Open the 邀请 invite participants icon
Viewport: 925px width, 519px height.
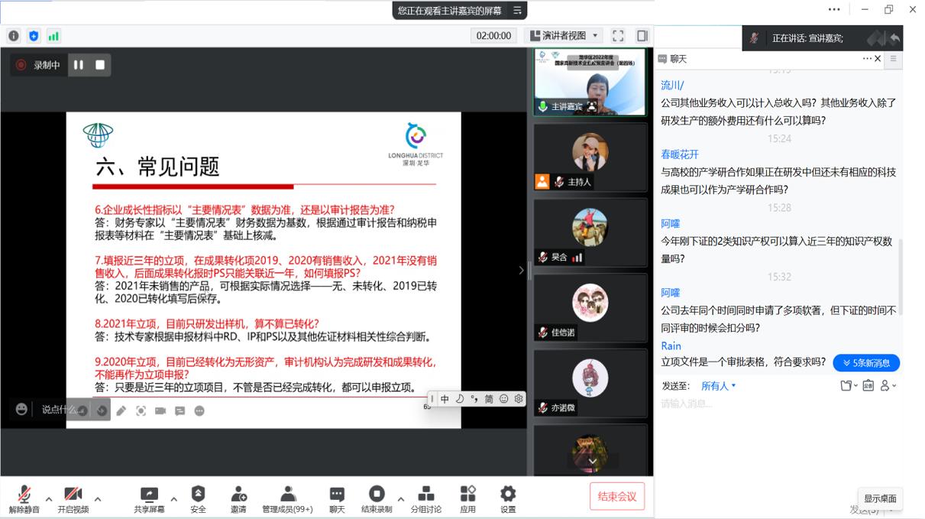238,495
